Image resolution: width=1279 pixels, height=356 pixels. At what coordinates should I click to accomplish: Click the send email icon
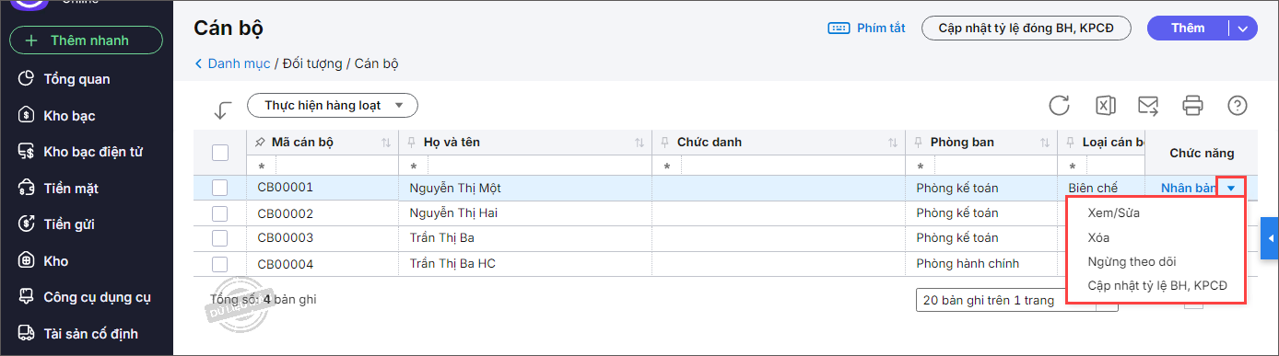[x=1148, y=105]
